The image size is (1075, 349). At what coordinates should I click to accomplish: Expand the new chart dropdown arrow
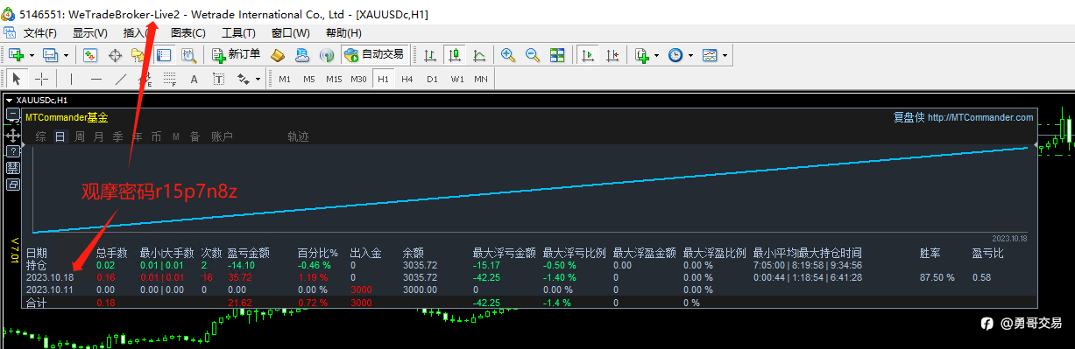click(32, 55)
